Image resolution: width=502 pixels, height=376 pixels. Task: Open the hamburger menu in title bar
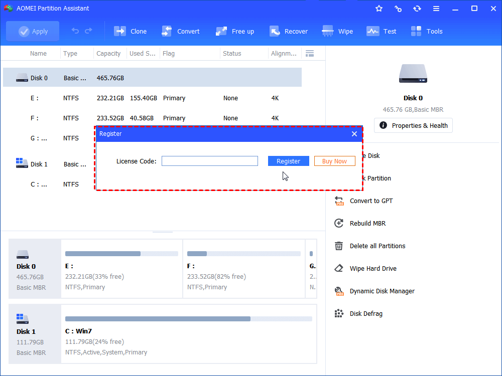(436, 9)
